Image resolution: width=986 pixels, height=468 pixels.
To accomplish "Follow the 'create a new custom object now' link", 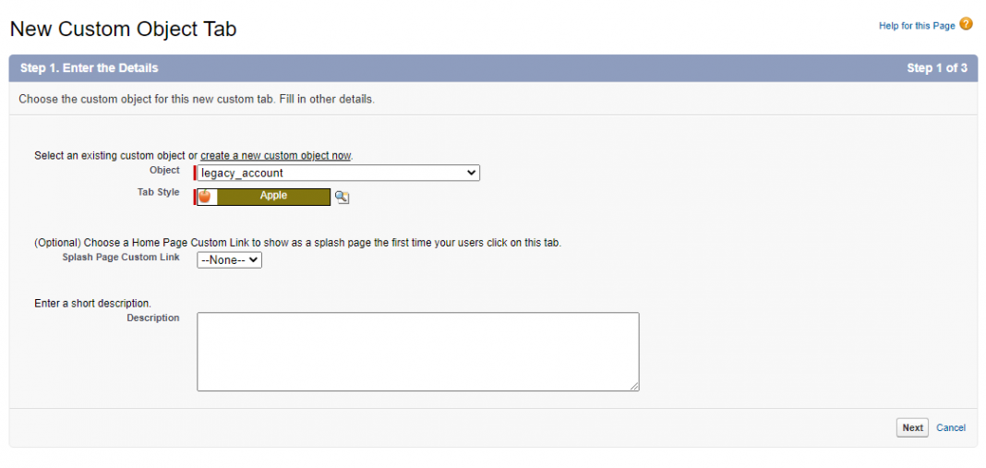I will 276,155.
